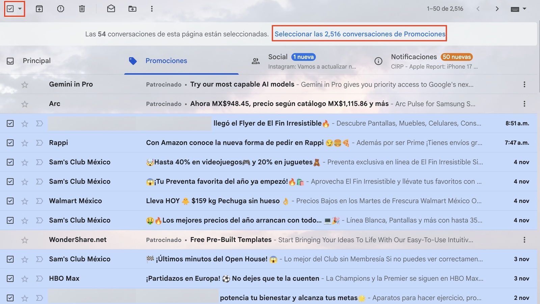Delete the selected conversations
The height and width of the screenshot is (304, 540).
coord(81,9)
